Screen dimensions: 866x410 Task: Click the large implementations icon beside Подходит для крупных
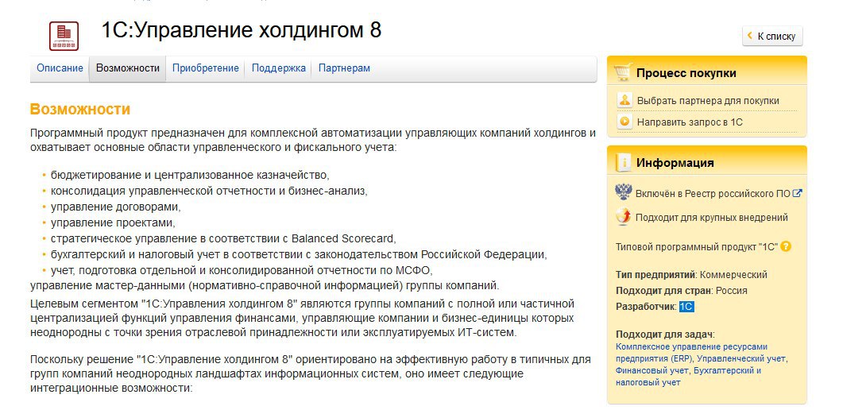pyautogui.click(x=624, y=217)
